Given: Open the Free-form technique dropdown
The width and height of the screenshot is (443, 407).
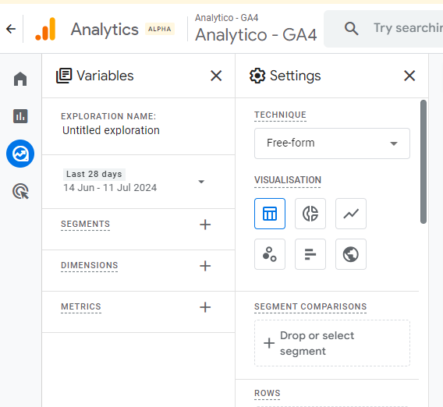Looking at the screenshot, I should point(332,143).
